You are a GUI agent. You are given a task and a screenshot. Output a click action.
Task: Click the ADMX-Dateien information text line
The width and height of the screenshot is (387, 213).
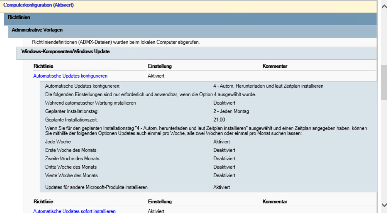tap(116, 42)
